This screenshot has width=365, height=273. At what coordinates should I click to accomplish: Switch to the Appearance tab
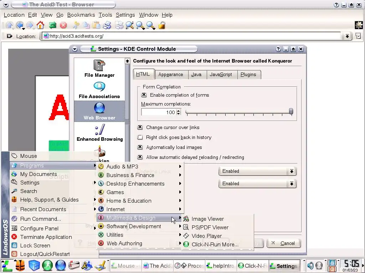coord(171,75)
